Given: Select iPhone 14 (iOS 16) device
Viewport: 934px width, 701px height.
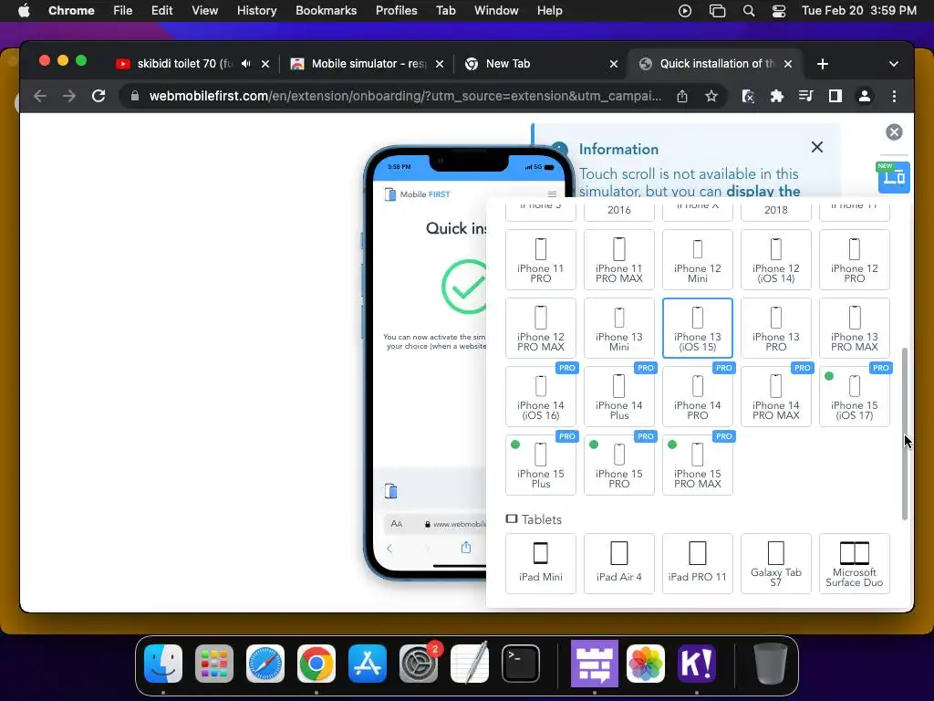Looking at the screenshot, I should (540, 397).
